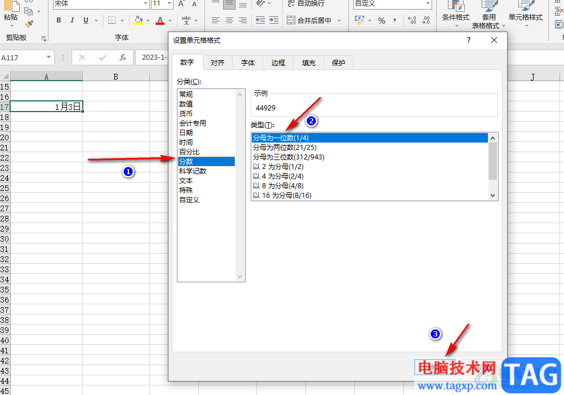564x395 pixels.
Task: Increase decimal places
Action: click(412, 20)
